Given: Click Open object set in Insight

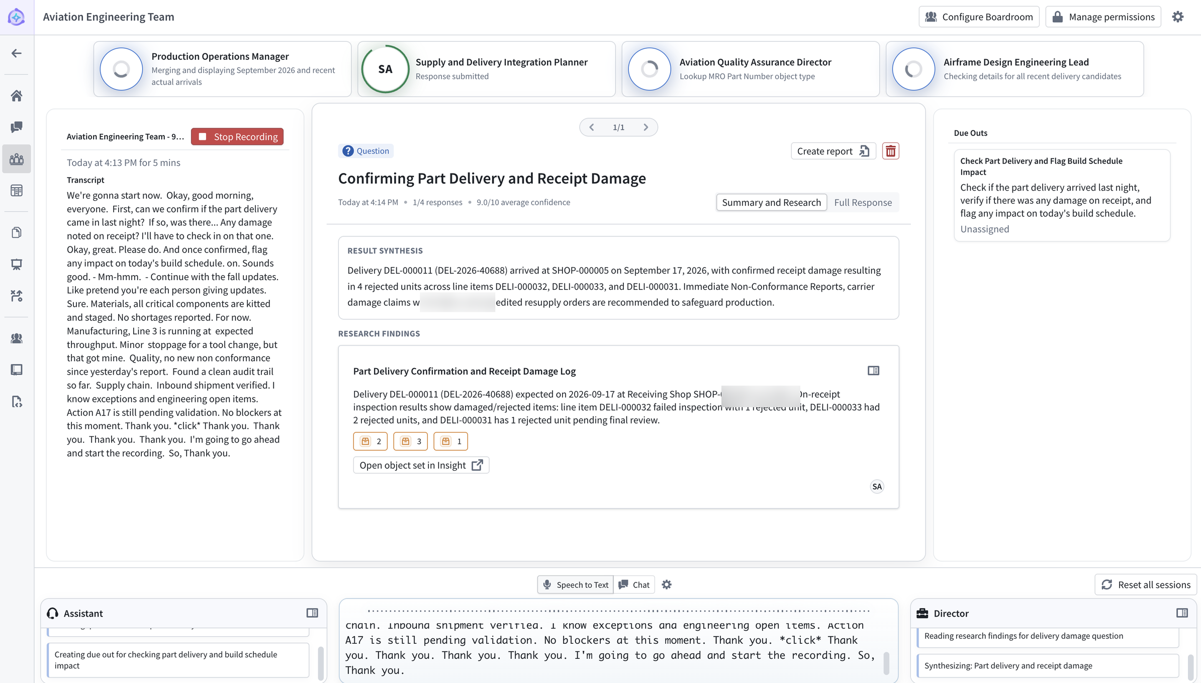Looking at the screenshot, I should (x=421, y=465).
